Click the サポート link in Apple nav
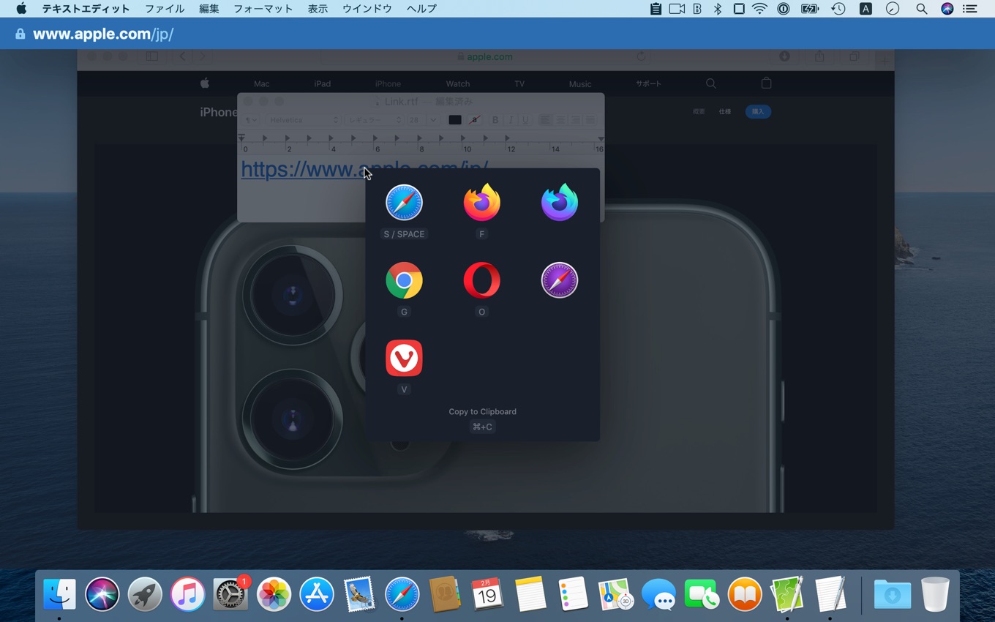Screen dimensions: 995x622 pyautogui.click(x=648, y=83)
